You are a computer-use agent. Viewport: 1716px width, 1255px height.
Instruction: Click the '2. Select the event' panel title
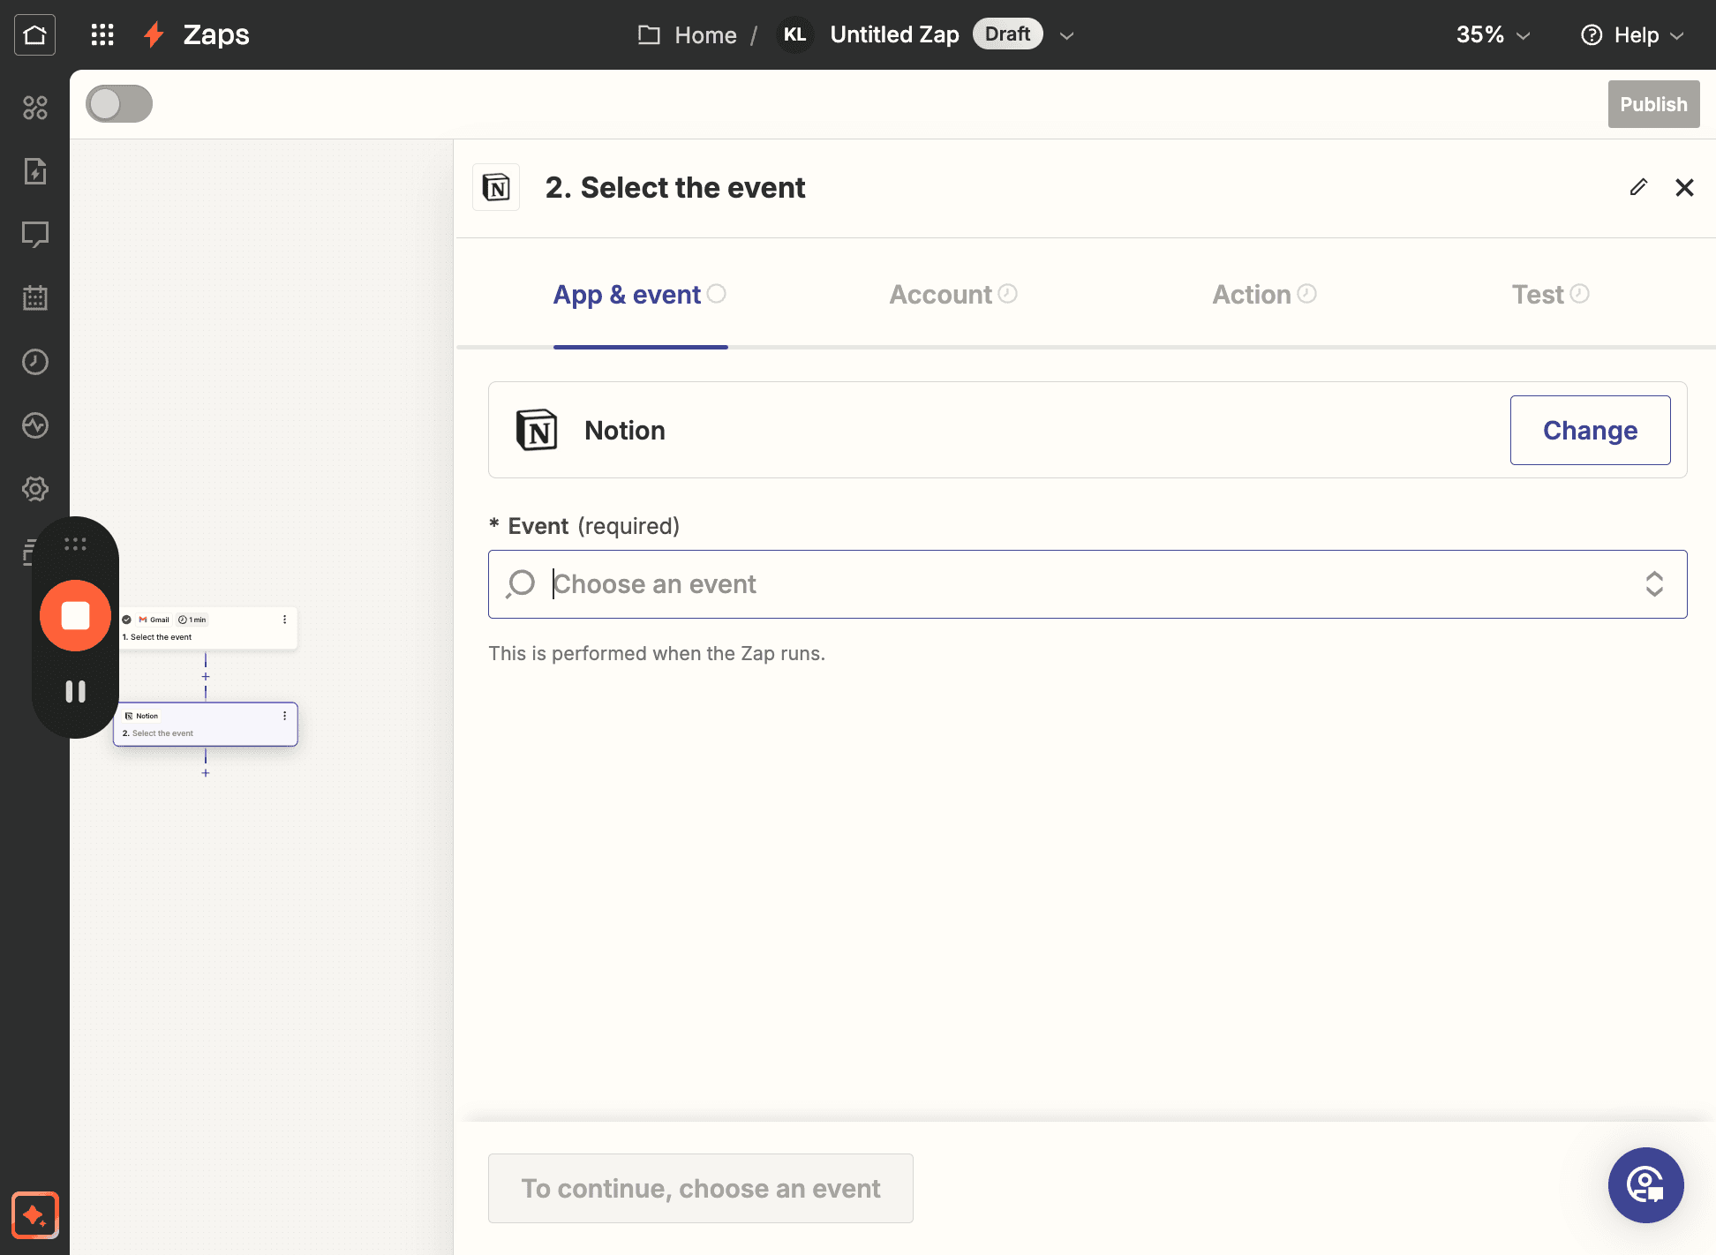pyautogui.click(x=674, y=187)
